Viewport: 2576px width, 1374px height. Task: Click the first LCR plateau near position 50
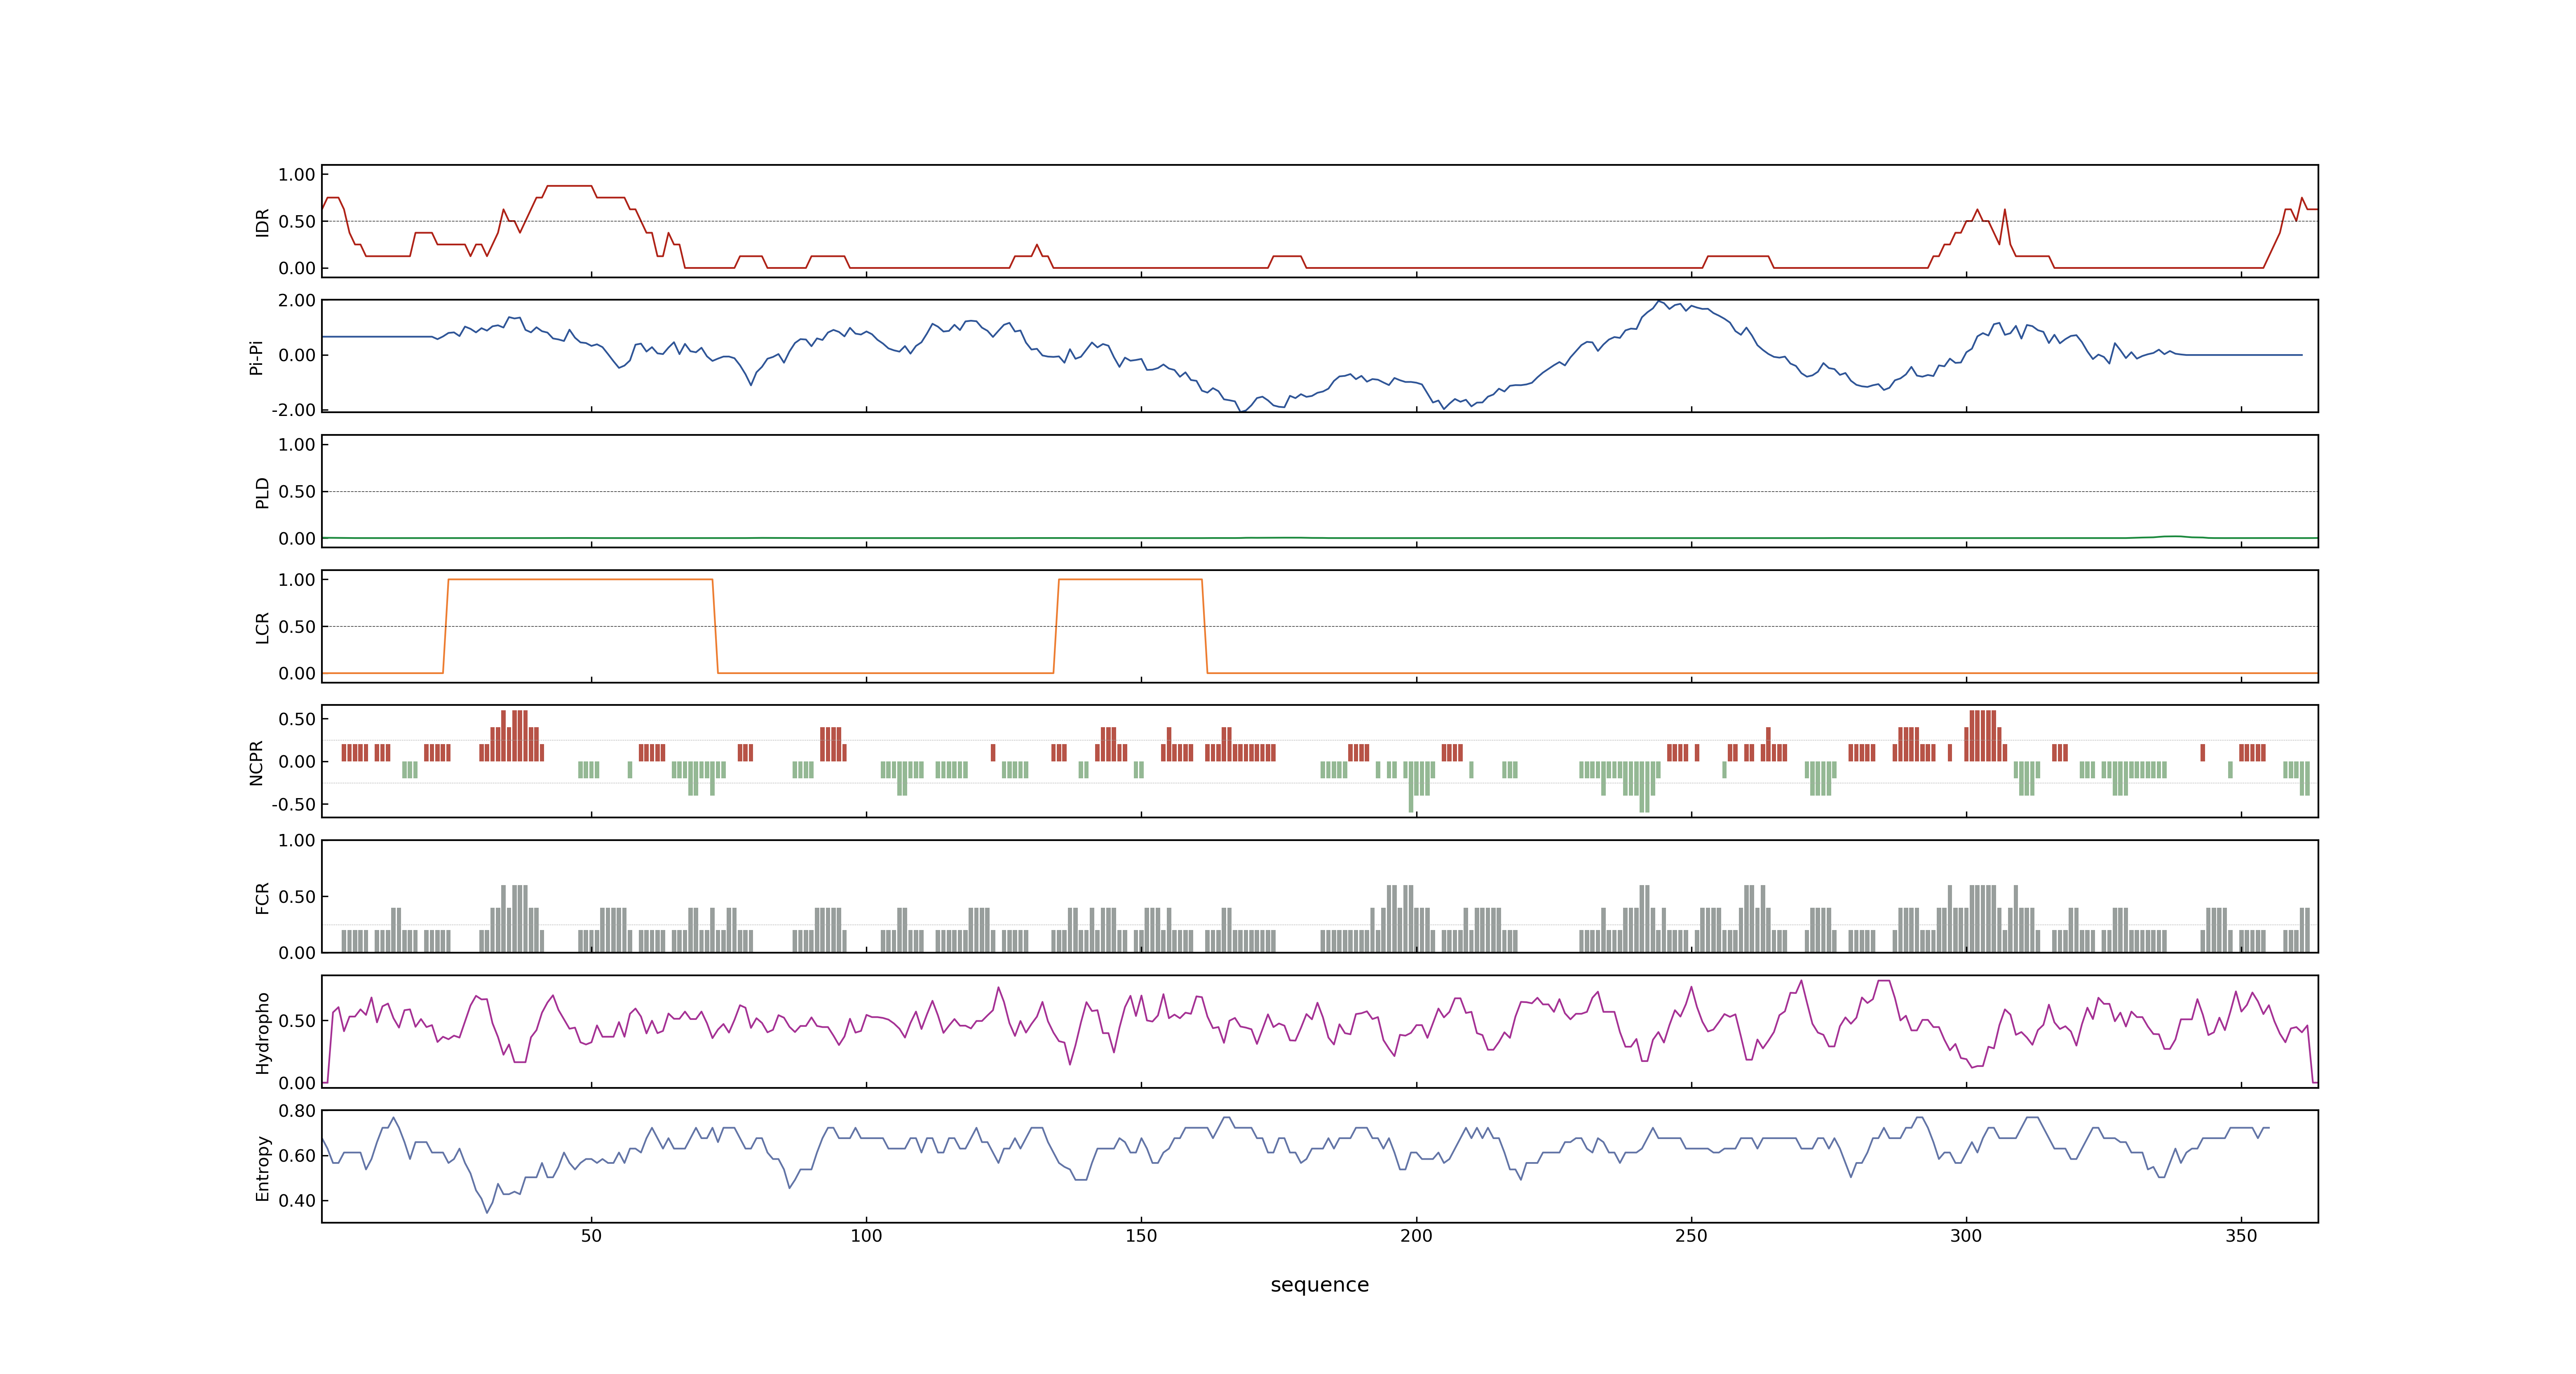[x=580, y=579]
